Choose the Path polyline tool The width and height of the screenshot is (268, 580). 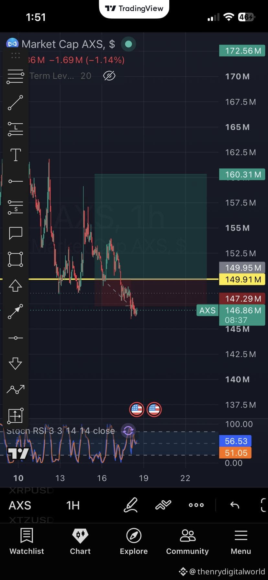[15, 389]
